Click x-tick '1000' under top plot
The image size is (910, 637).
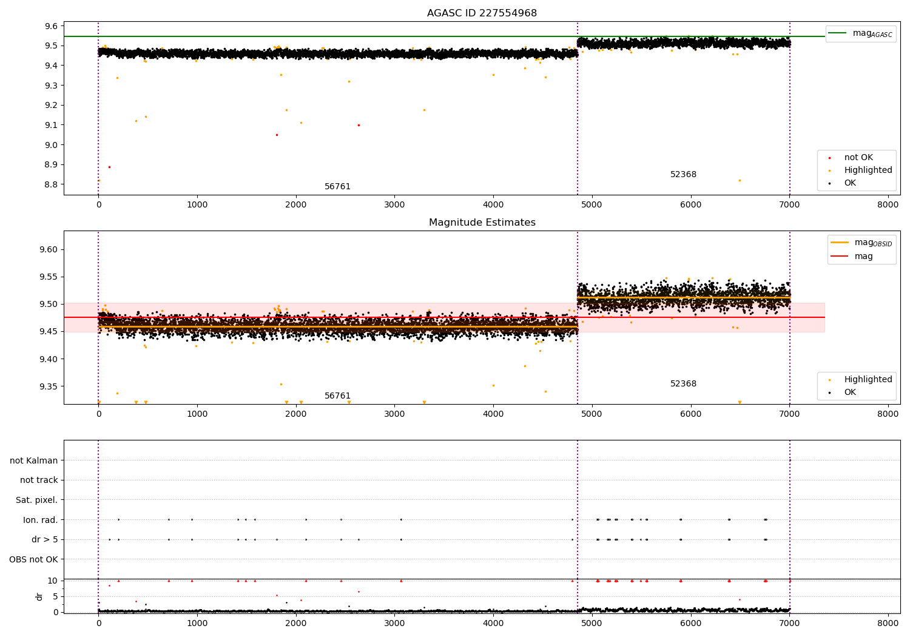tap(197, 205)
